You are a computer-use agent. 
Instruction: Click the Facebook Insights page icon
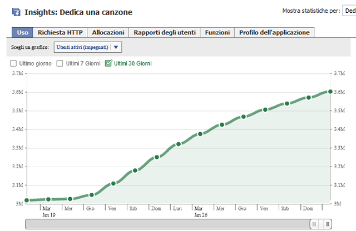coord(16,12)
